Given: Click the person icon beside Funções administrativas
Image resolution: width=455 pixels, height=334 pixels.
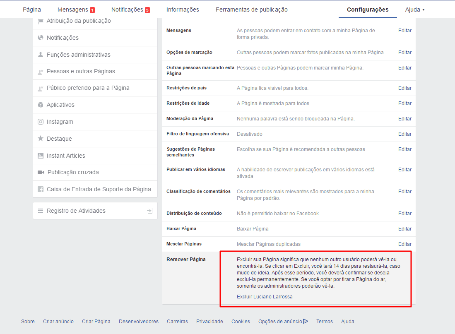Looking at the screenshot, I should coord(41,55).
